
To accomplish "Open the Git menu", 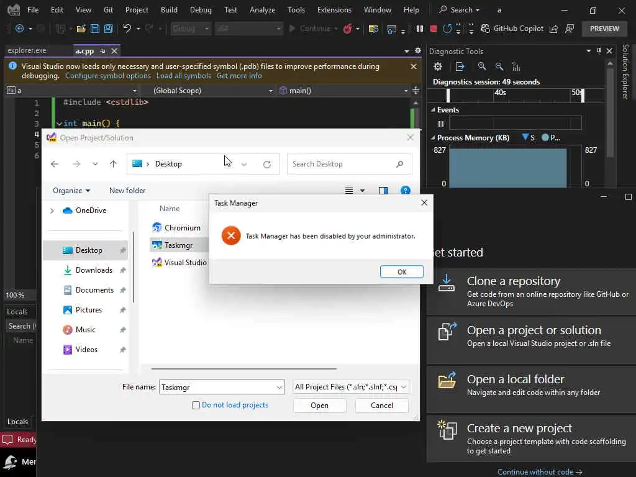I will (108, 10).
